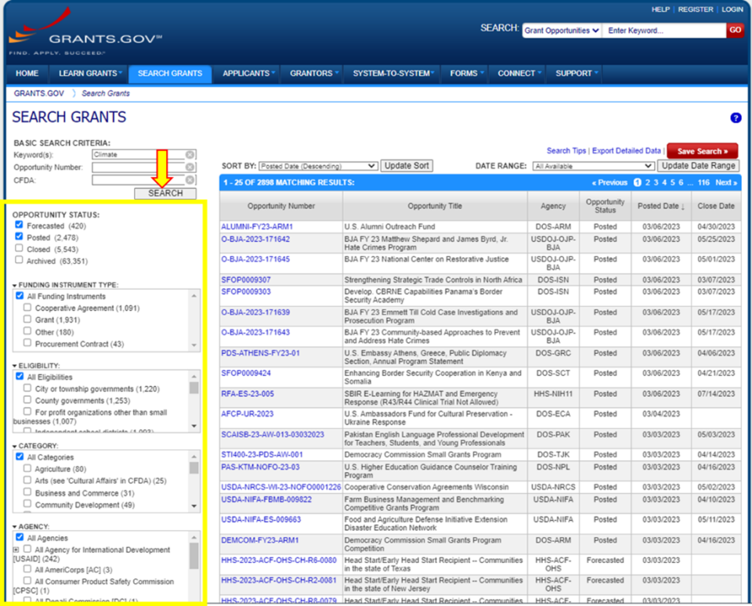Click the LOGIN link
The height and width of the screenshot is (606, 752).
click(x=732, y=9)
